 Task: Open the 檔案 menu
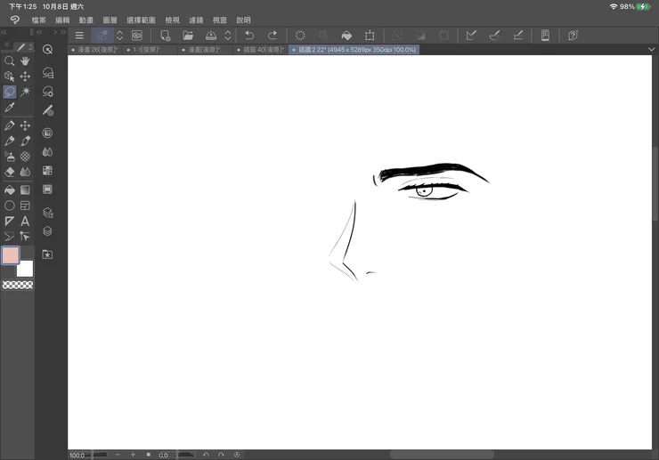(38, 20)
